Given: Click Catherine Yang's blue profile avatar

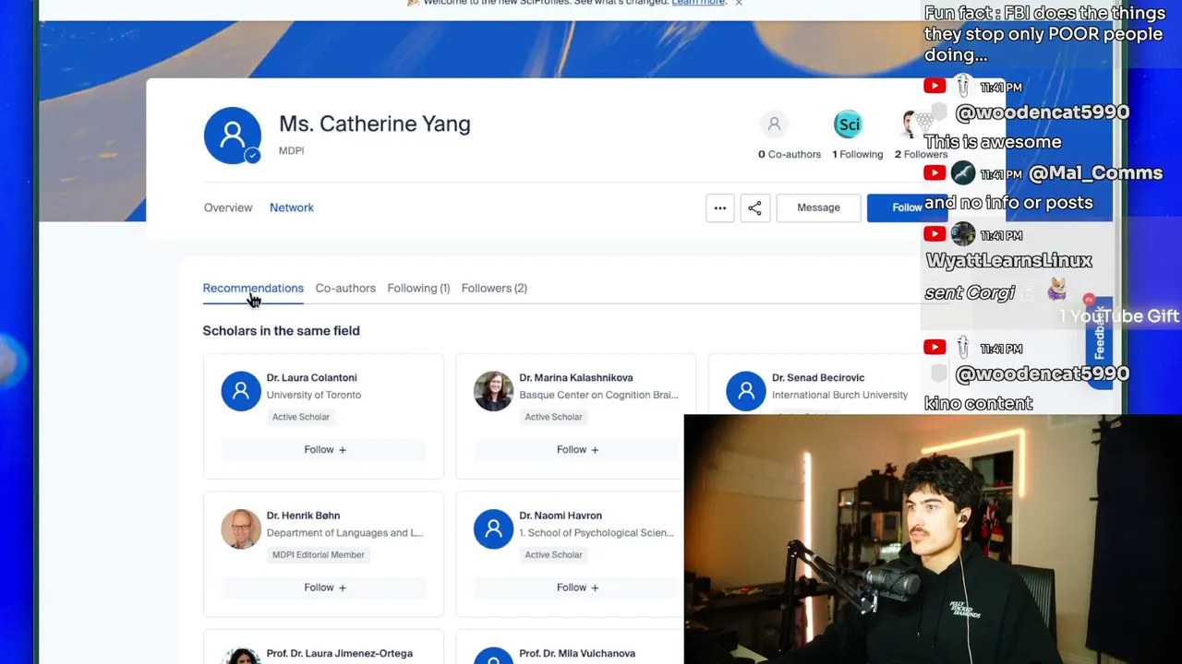Looking at the screenshot, I should 232,135.
